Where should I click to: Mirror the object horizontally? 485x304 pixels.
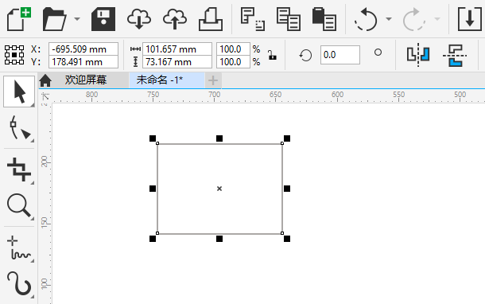coord(418,55)
